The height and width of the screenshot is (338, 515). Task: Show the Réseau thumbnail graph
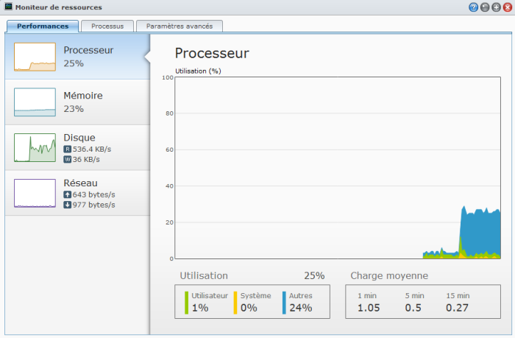click(35, 194)
